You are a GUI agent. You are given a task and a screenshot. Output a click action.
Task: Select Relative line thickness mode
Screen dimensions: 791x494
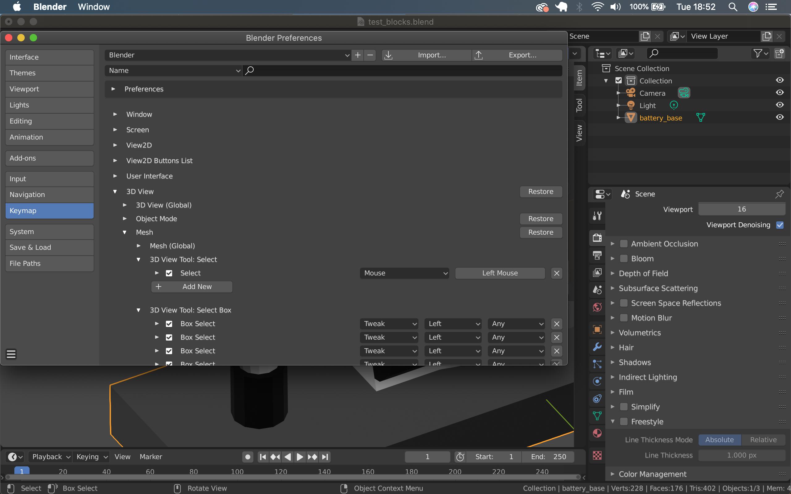[x=763, y=440]
